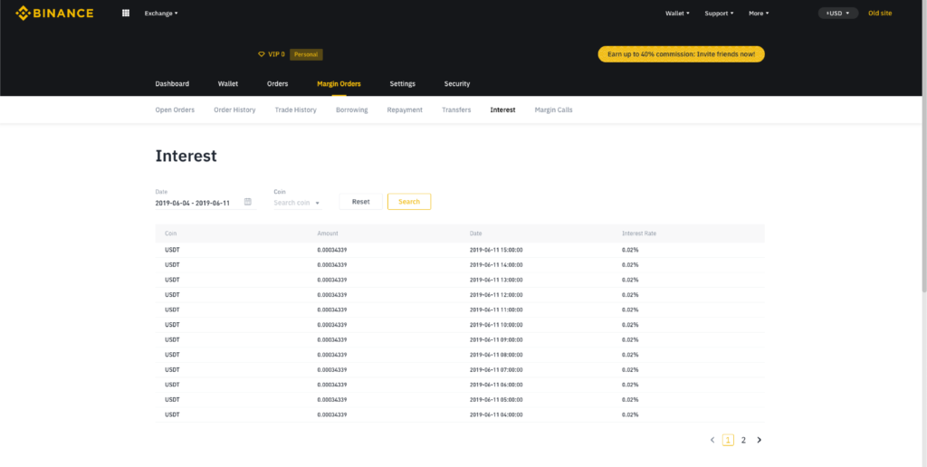Expand the Support dropdown
927x467 pixels.
[719, 14]
